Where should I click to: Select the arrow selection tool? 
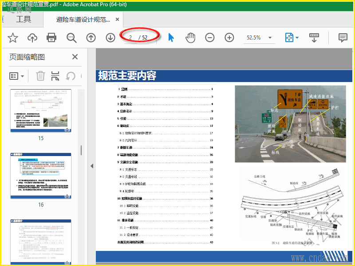click(x=171, y=38)
